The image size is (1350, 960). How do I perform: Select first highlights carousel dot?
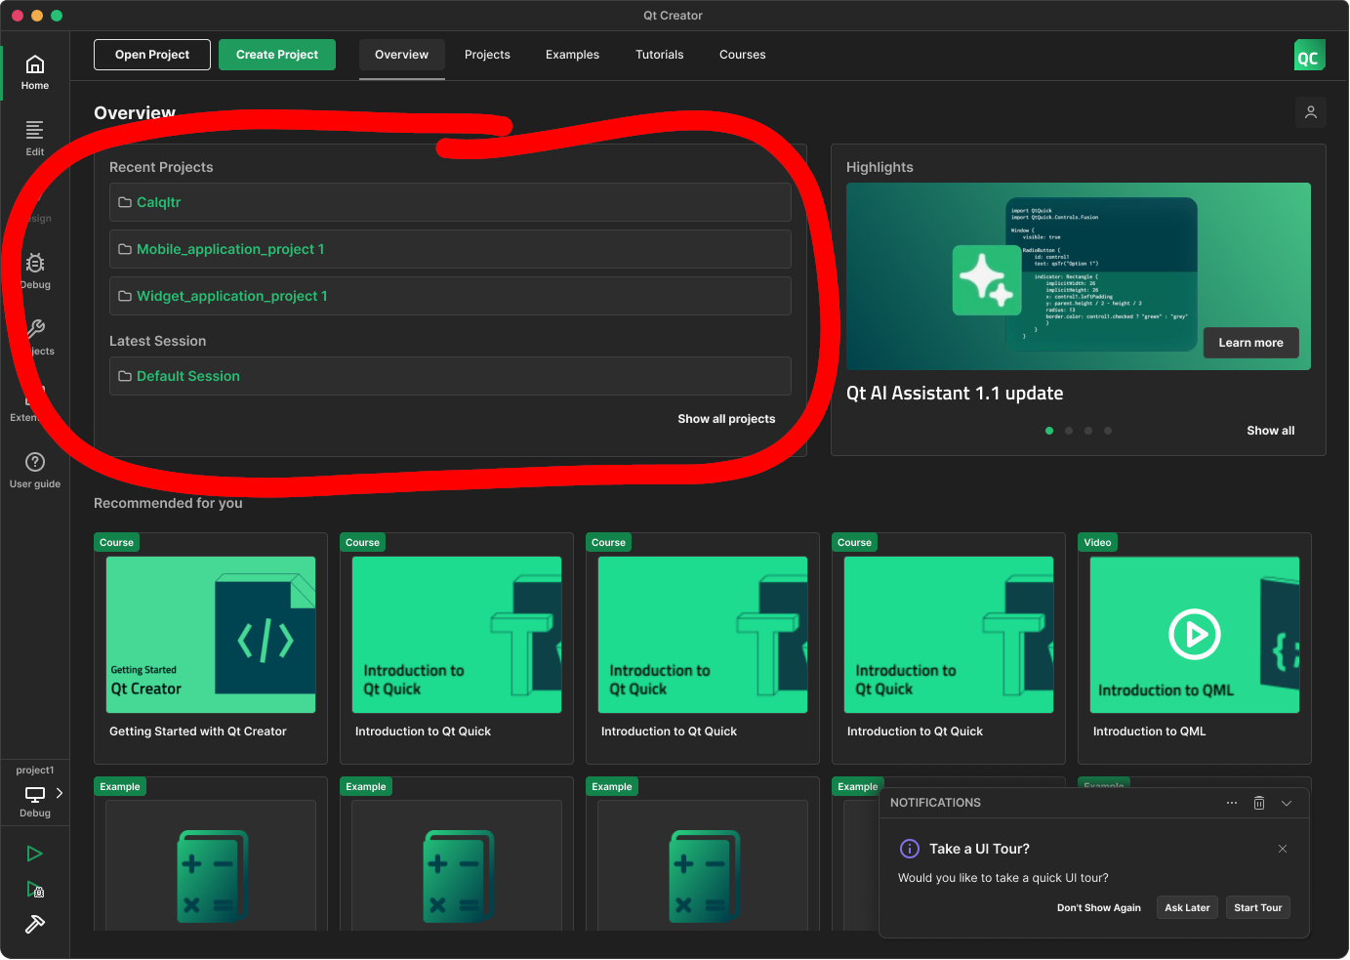tap(1049, 431)
